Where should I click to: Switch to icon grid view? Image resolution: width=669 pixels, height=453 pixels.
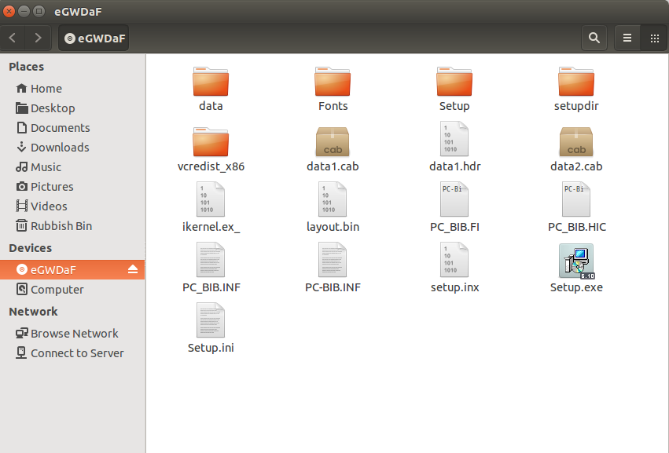click(x=655, y=38)
